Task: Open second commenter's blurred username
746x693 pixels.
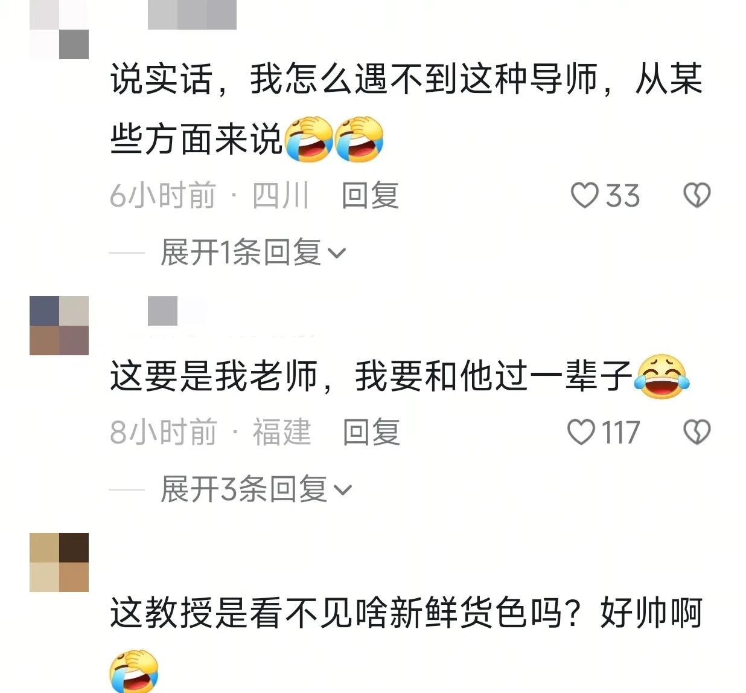Action: tap(177, 311)
